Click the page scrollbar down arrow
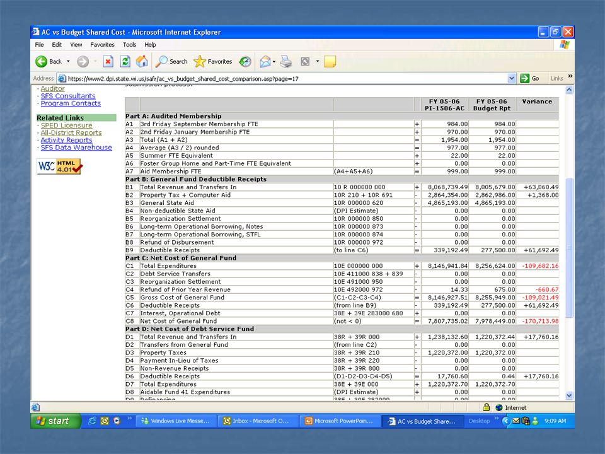605x454 pixels. [x=569, y=395]
